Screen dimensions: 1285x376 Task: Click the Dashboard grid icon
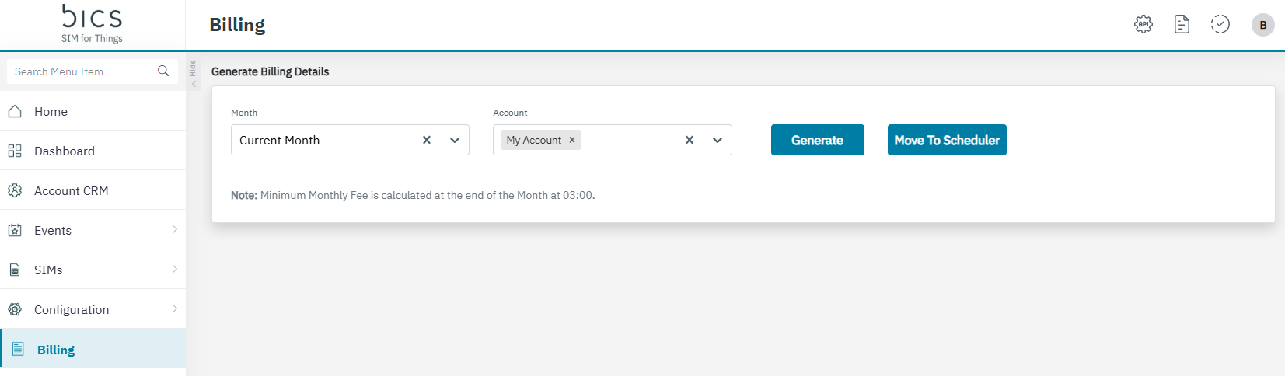pos(15,151)
